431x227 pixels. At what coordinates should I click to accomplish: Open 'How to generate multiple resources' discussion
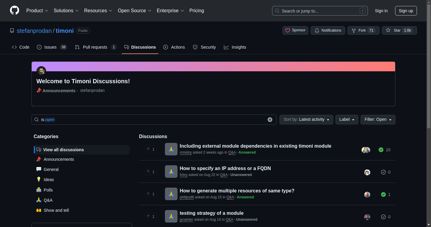[237, 191]
